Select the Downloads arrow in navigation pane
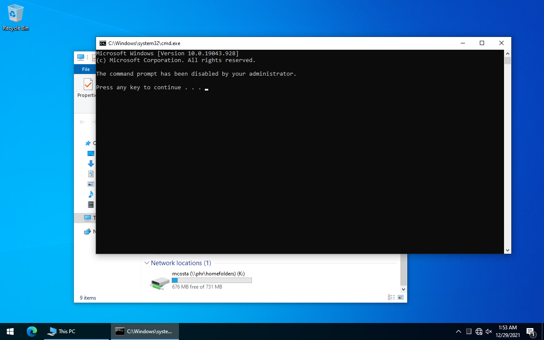544x340 pixels. pos(91,164)
